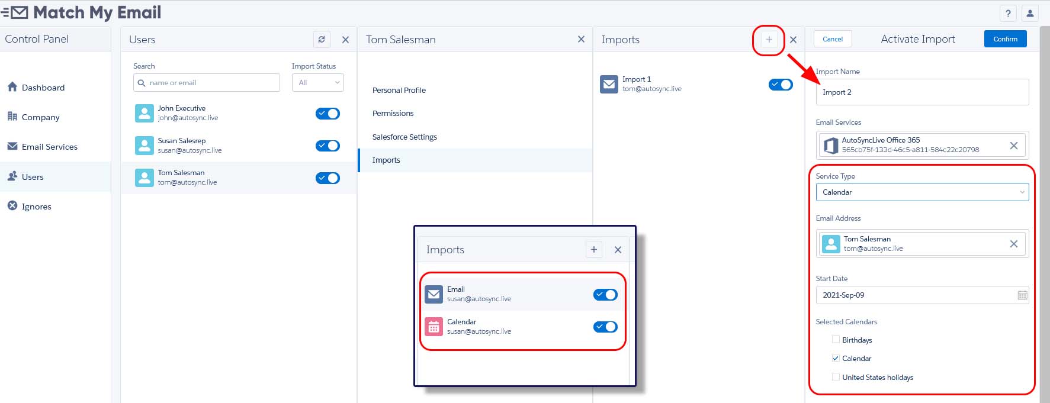
Task: Click Cancel on Activate Import
Action: pos(832,39)
